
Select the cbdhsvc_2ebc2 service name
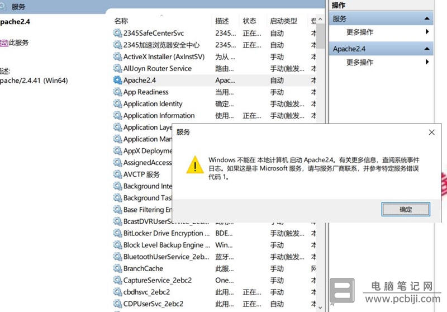tap(146, 292)
